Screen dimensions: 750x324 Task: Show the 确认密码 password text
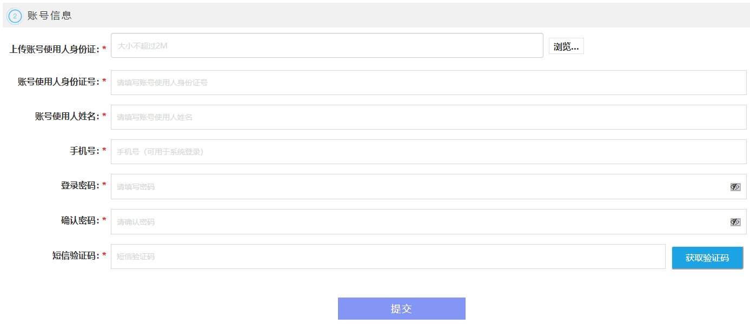click(x=735, y=222)
